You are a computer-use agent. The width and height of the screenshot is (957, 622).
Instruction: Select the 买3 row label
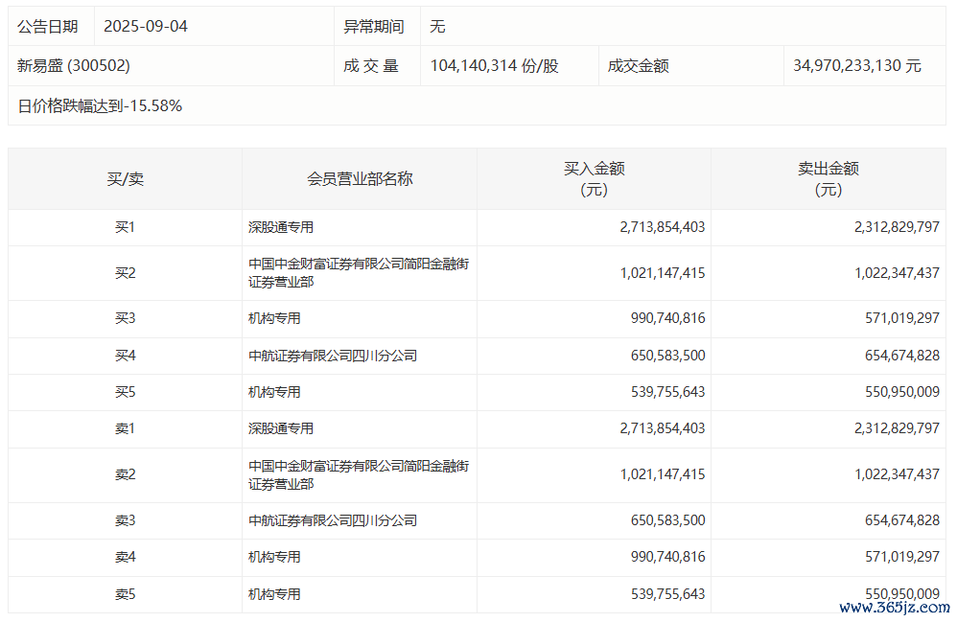pyautogui.click(x=125, y=318)
